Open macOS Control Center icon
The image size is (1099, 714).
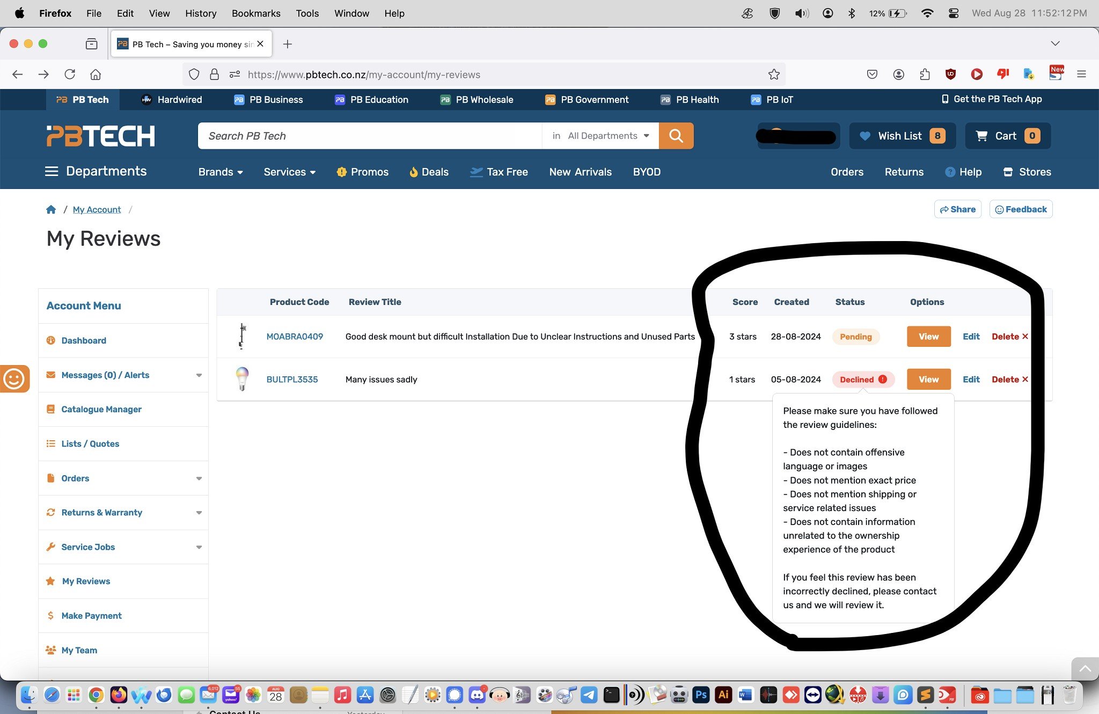click(954, 13)
